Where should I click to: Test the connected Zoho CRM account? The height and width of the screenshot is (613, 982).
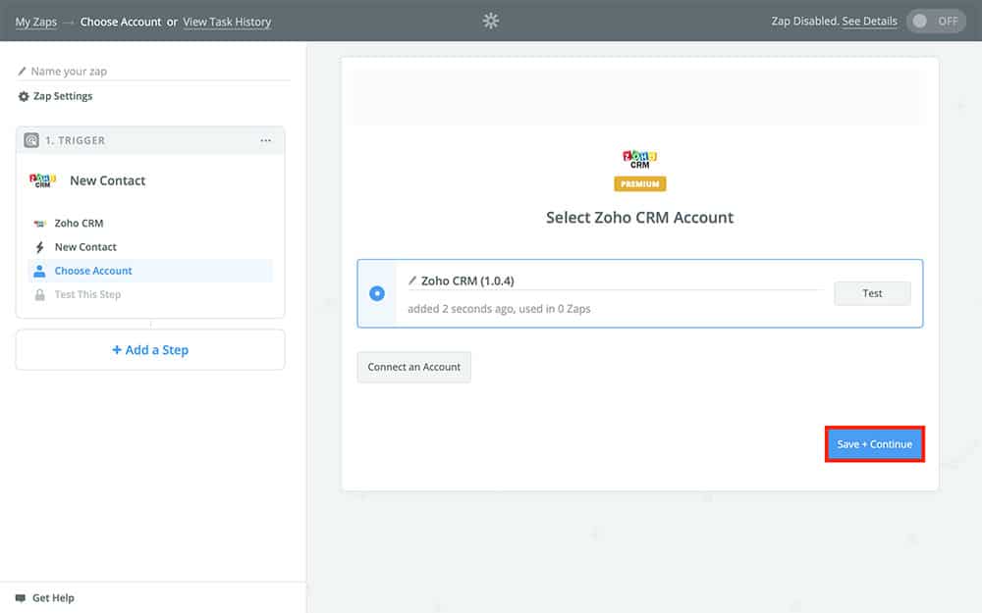(x=872, y=292)
